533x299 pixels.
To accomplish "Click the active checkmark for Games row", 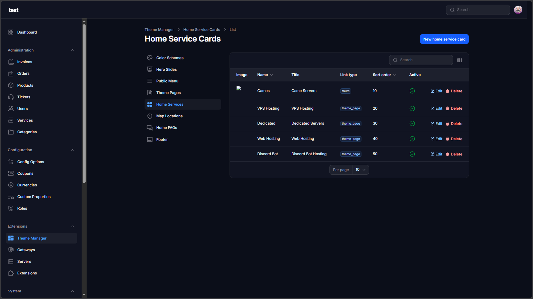I will (412, 91).
